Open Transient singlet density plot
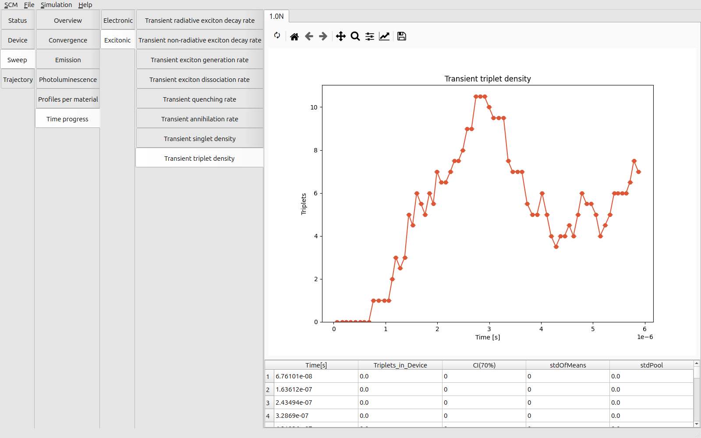 point(200,139)
